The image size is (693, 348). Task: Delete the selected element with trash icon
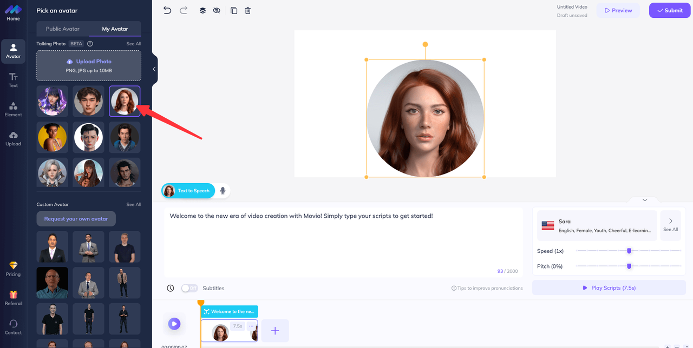tap(247, 10)
